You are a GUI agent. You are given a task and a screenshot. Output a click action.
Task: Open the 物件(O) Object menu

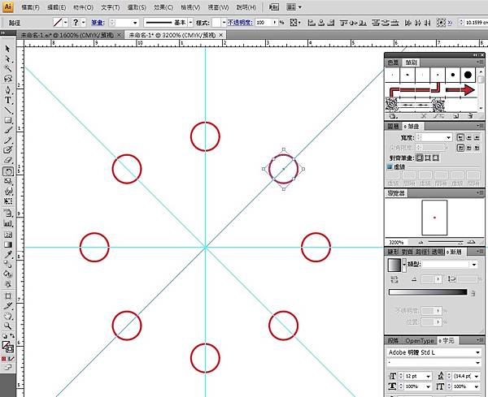click(x=83, y=7)
